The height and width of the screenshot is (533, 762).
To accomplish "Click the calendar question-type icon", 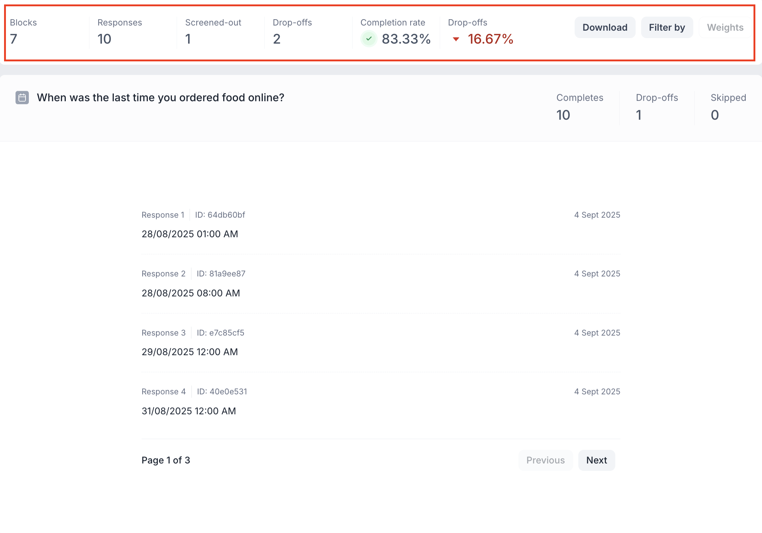I will [22, 98].
